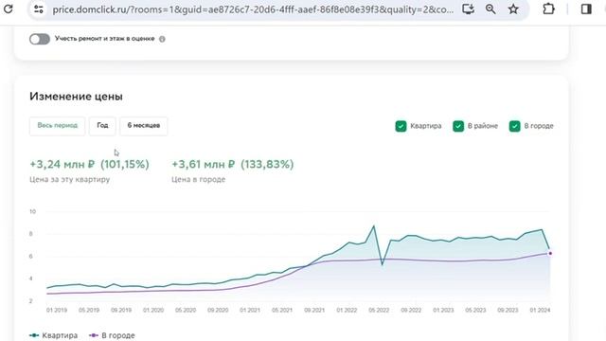Viewport: 606px width, 341px height.
Task: Open site information icon in address bar
Action: click(39, 9)
